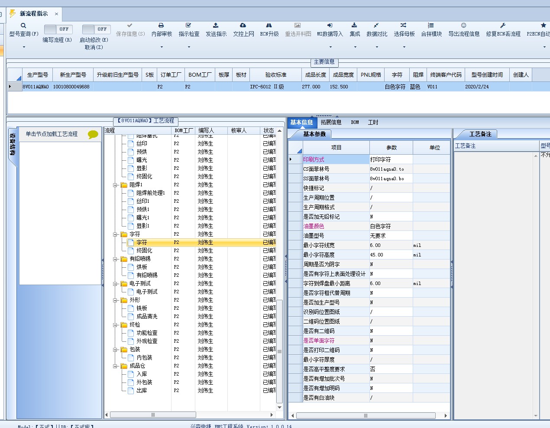The image size is (550, 428).
Task: Click the P2ECN star icon
Action: 544,26
